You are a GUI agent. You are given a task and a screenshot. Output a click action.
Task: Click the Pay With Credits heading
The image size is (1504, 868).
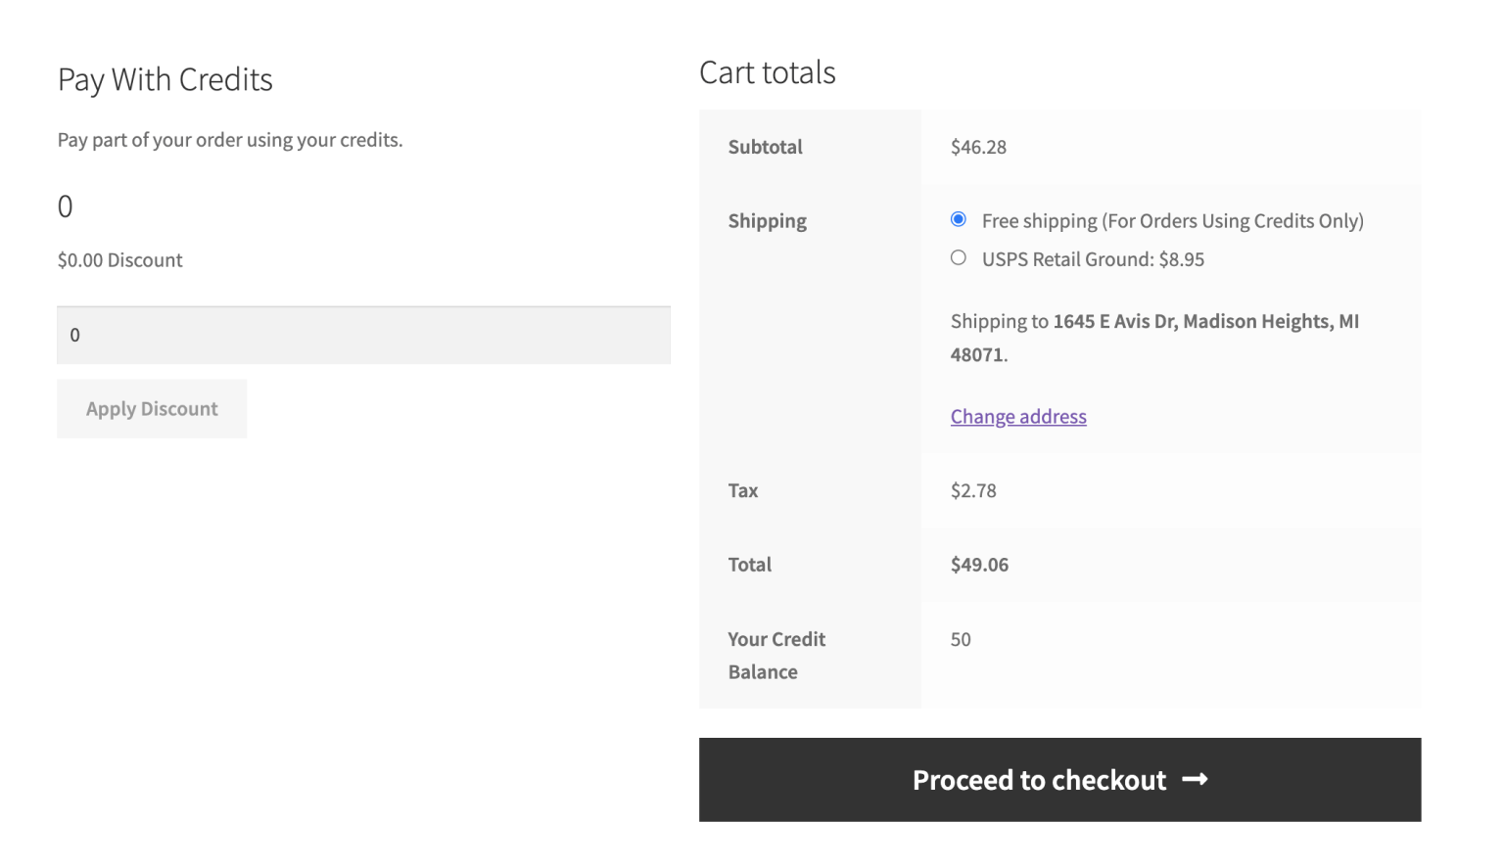pos(164,79)
